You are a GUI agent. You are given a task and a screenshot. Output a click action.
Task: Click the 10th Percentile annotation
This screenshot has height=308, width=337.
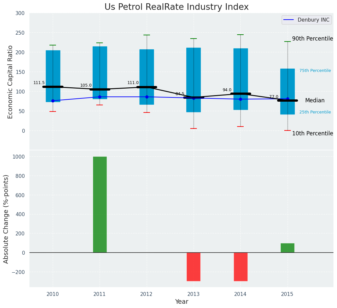(x=312, y=133)
